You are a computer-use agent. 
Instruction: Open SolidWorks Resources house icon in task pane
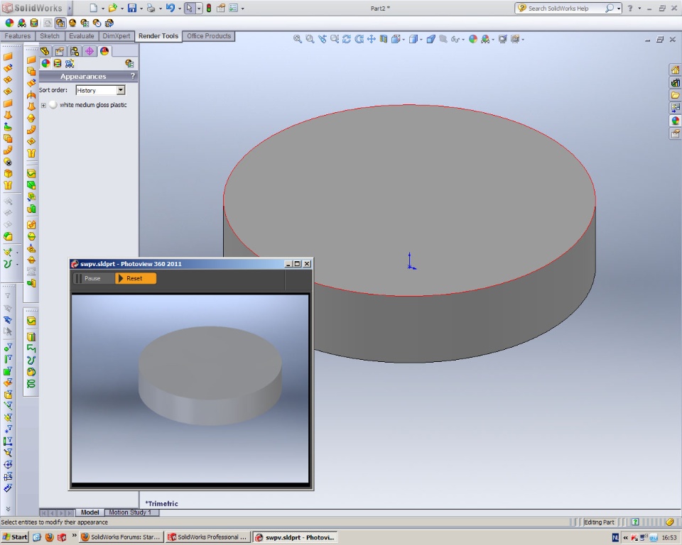(675, 70)
